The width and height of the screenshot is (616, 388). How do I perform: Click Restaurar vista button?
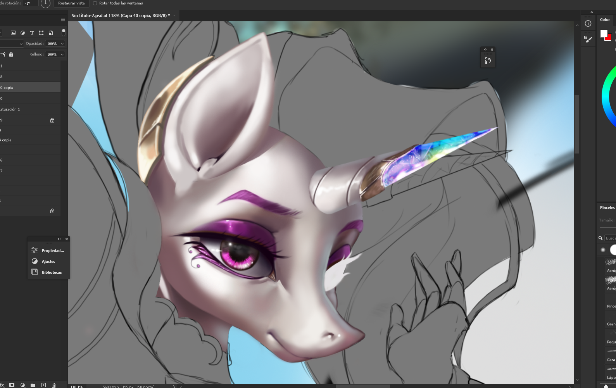tap(71, 3)
